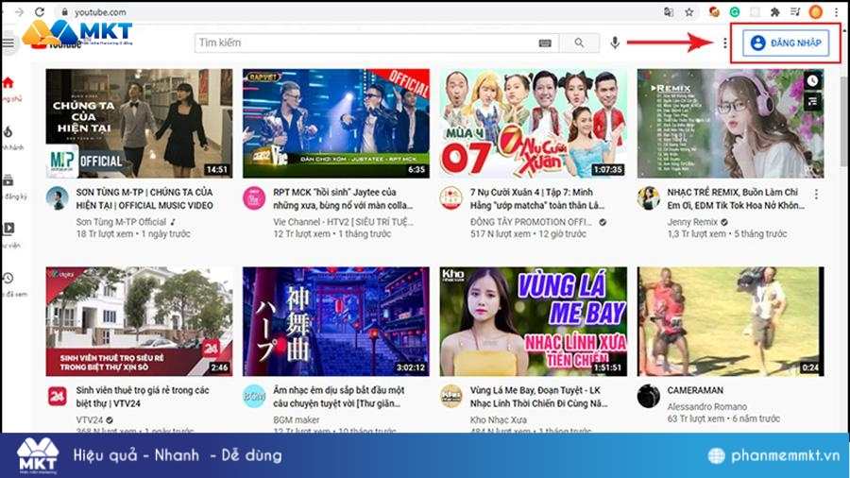Click BGM maker channel avatar
Viewport: 850px width, 478px height.
point(254,396)
